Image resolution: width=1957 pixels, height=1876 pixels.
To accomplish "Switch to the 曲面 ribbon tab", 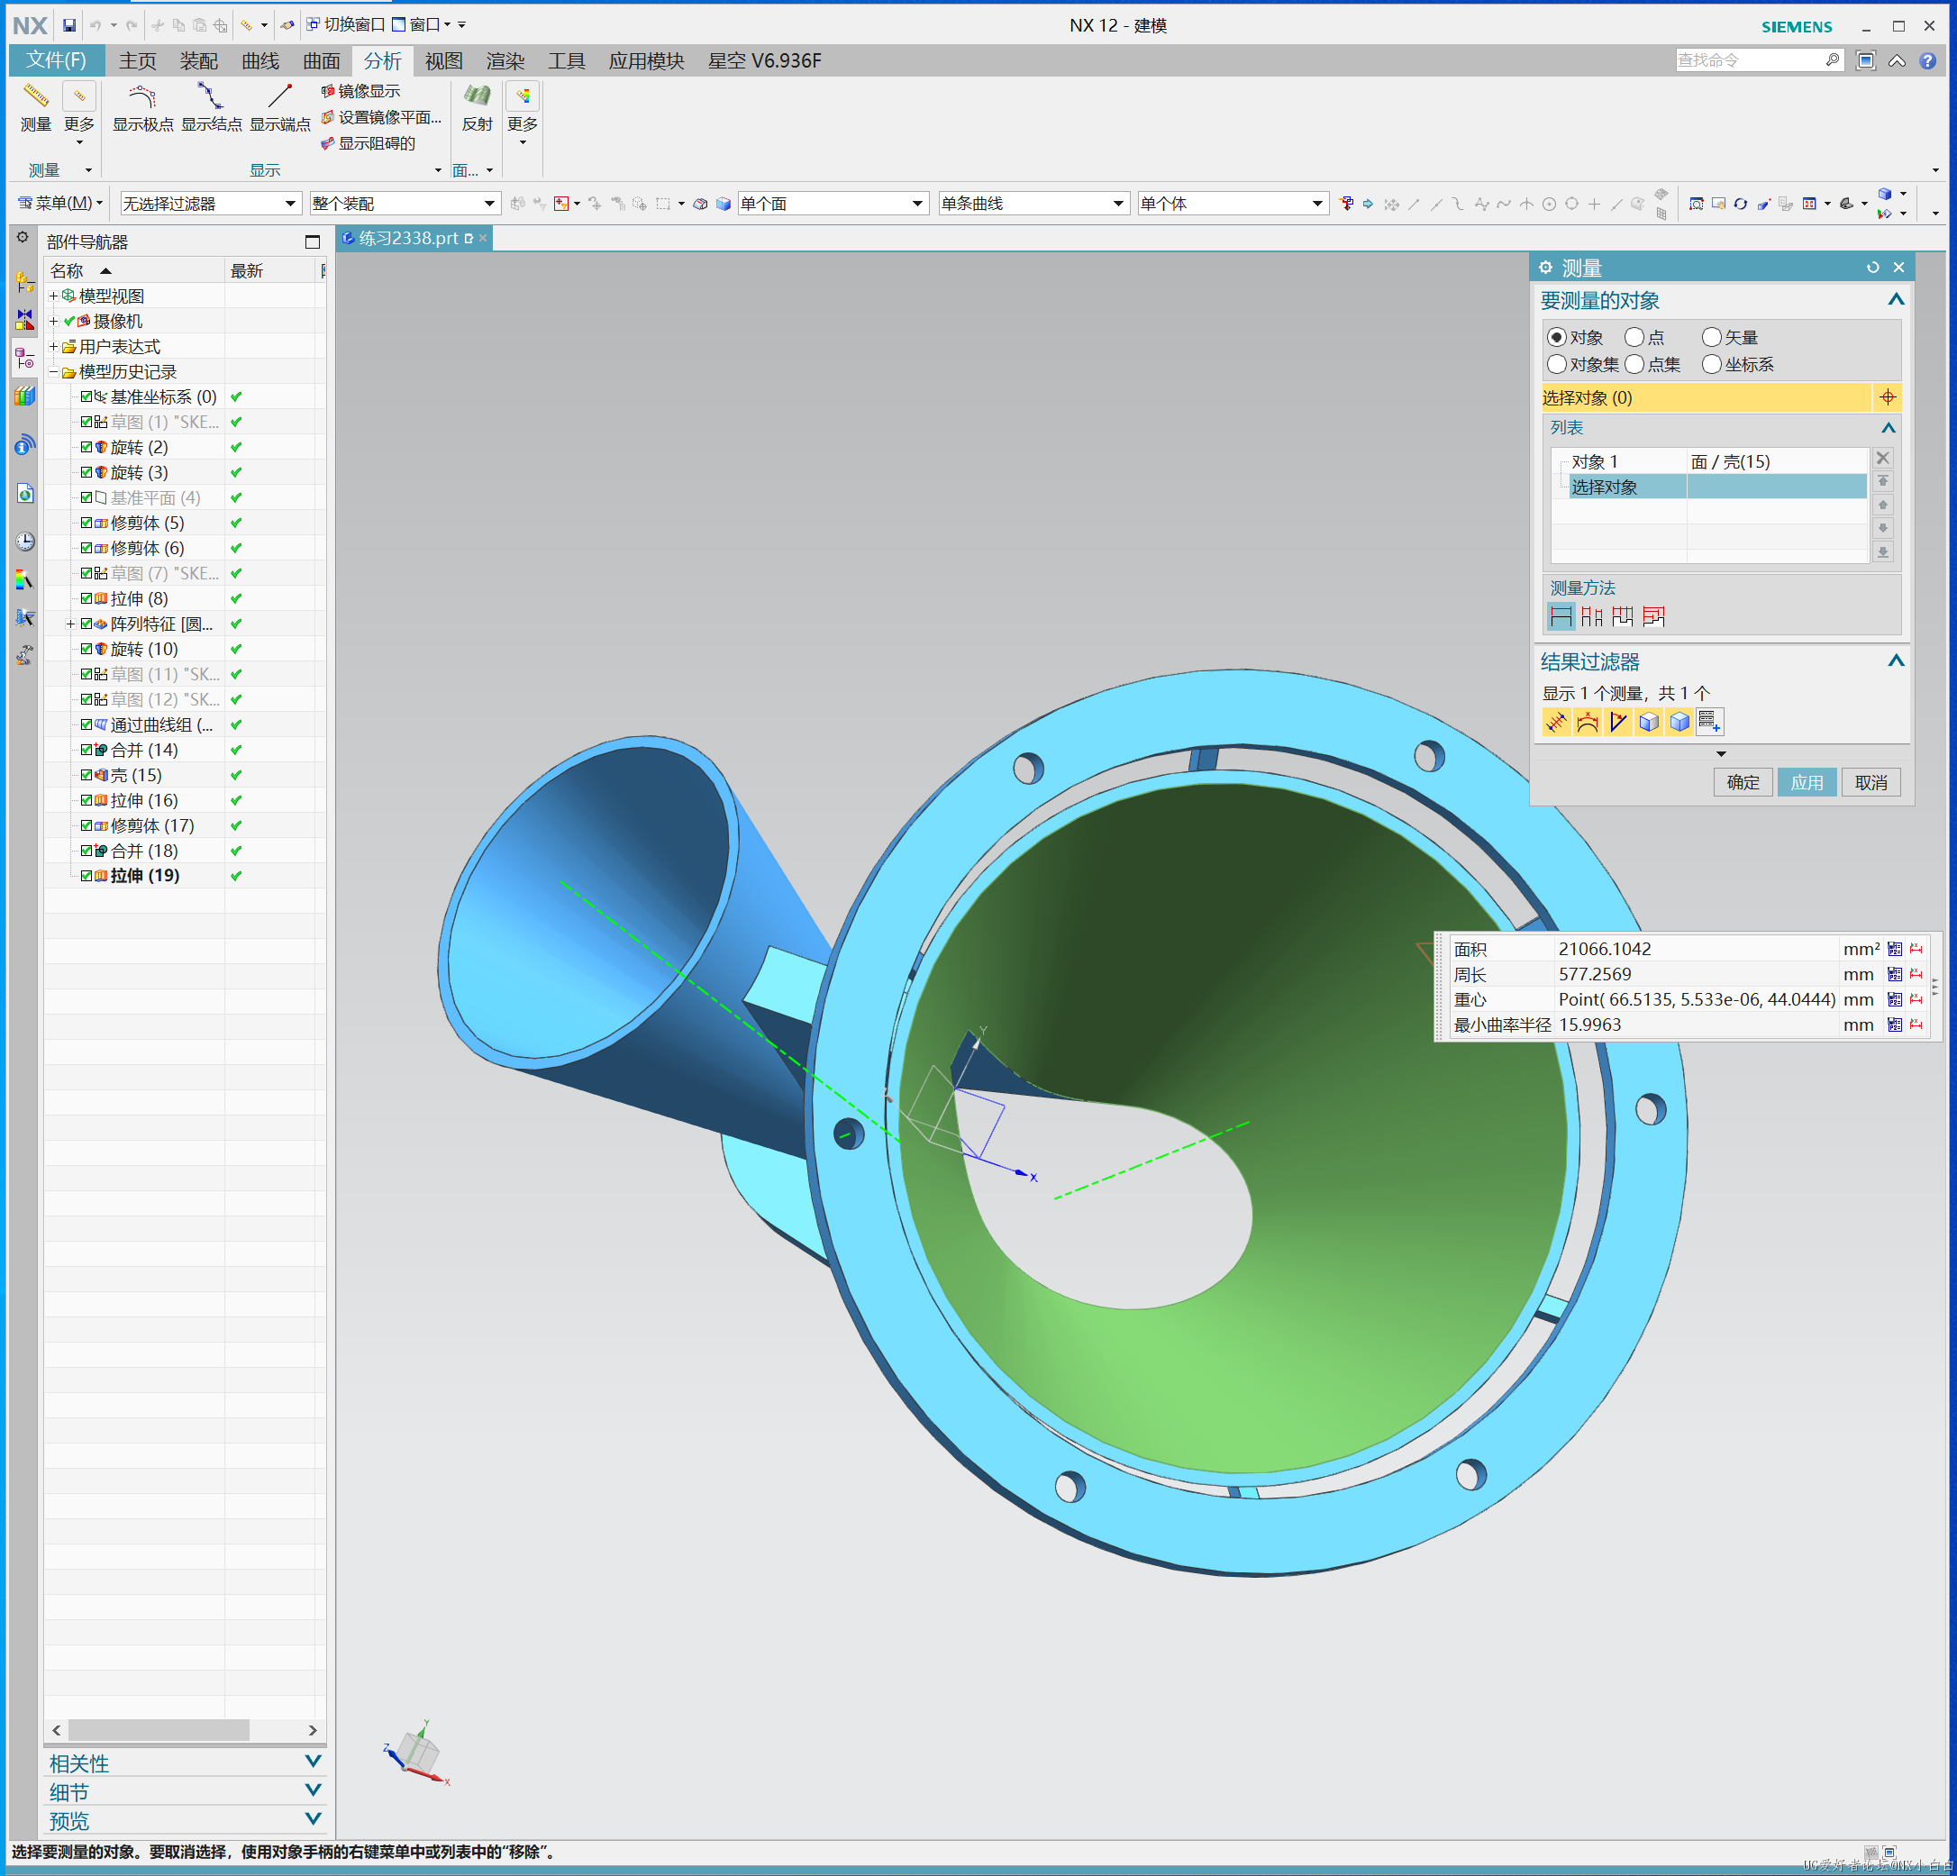I will pos(322,61).
